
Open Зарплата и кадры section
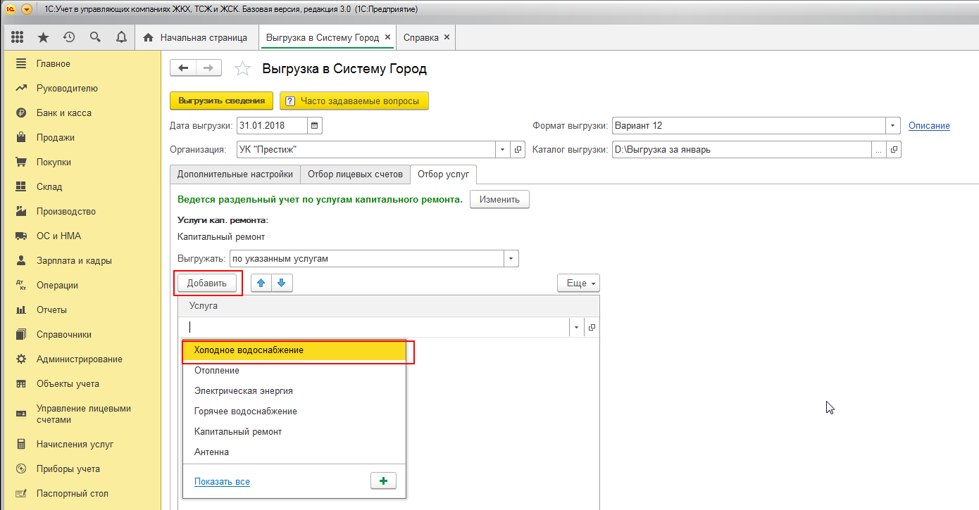tap(82, 261)
